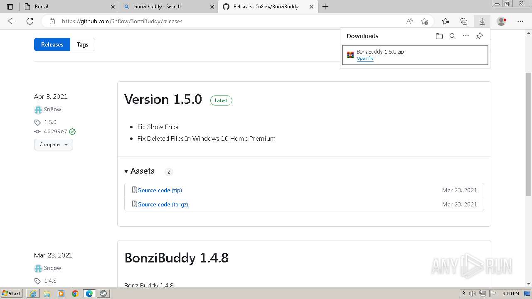
Task: Collapse the Assets section
Action: pyautogui.click(x=140, y=171)
